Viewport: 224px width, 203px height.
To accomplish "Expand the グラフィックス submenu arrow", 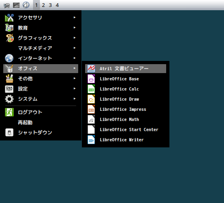I will [x=75, y=38].
